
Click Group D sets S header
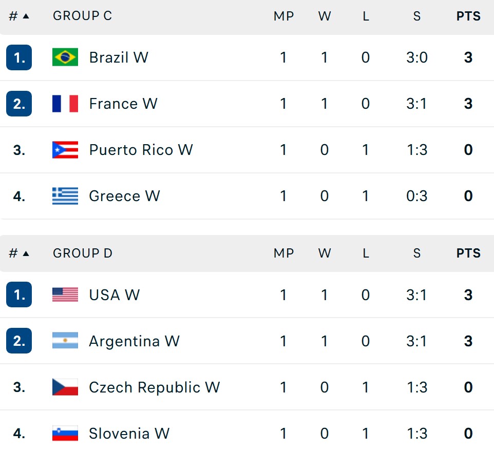point(417,253)
